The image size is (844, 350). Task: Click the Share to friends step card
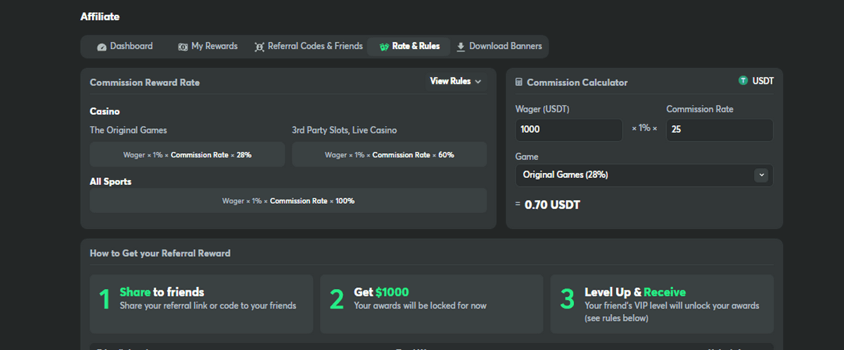click(201, 304)
